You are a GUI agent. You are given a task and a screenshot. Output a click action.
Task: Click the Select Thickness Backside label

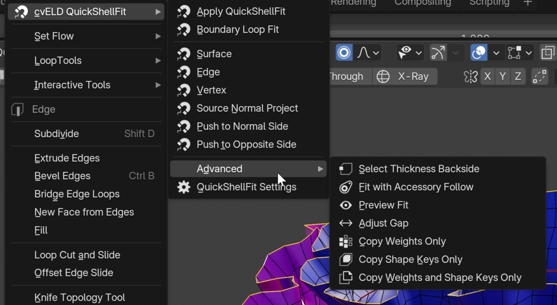click(x=419, y=169)
